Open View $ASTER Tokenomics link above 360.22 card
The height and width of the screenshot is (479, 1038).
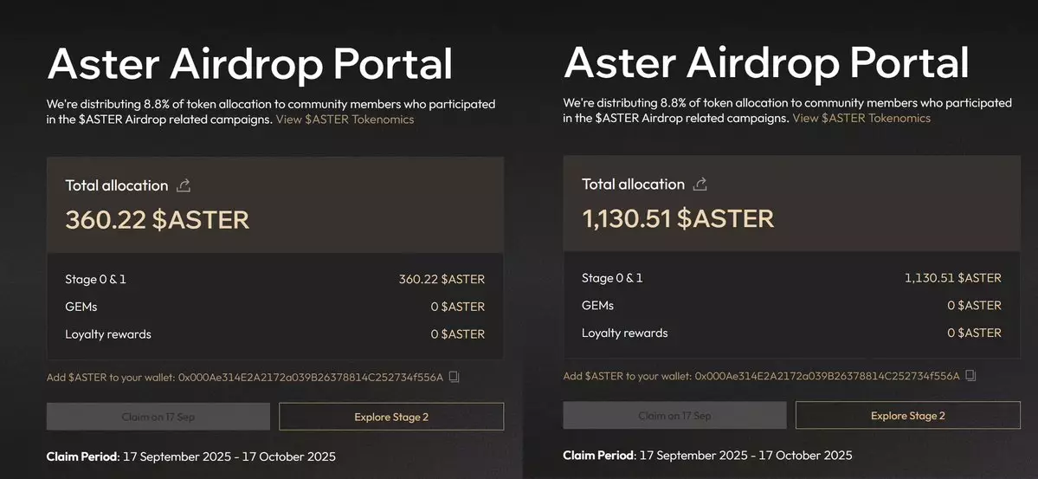point(345,120)
